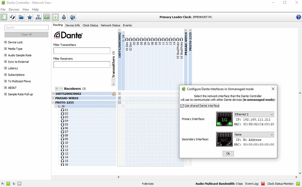Expand the Sample Rate Pull-up filter
The height and width of the screenshot is (187, 302).
pos(5,94)
